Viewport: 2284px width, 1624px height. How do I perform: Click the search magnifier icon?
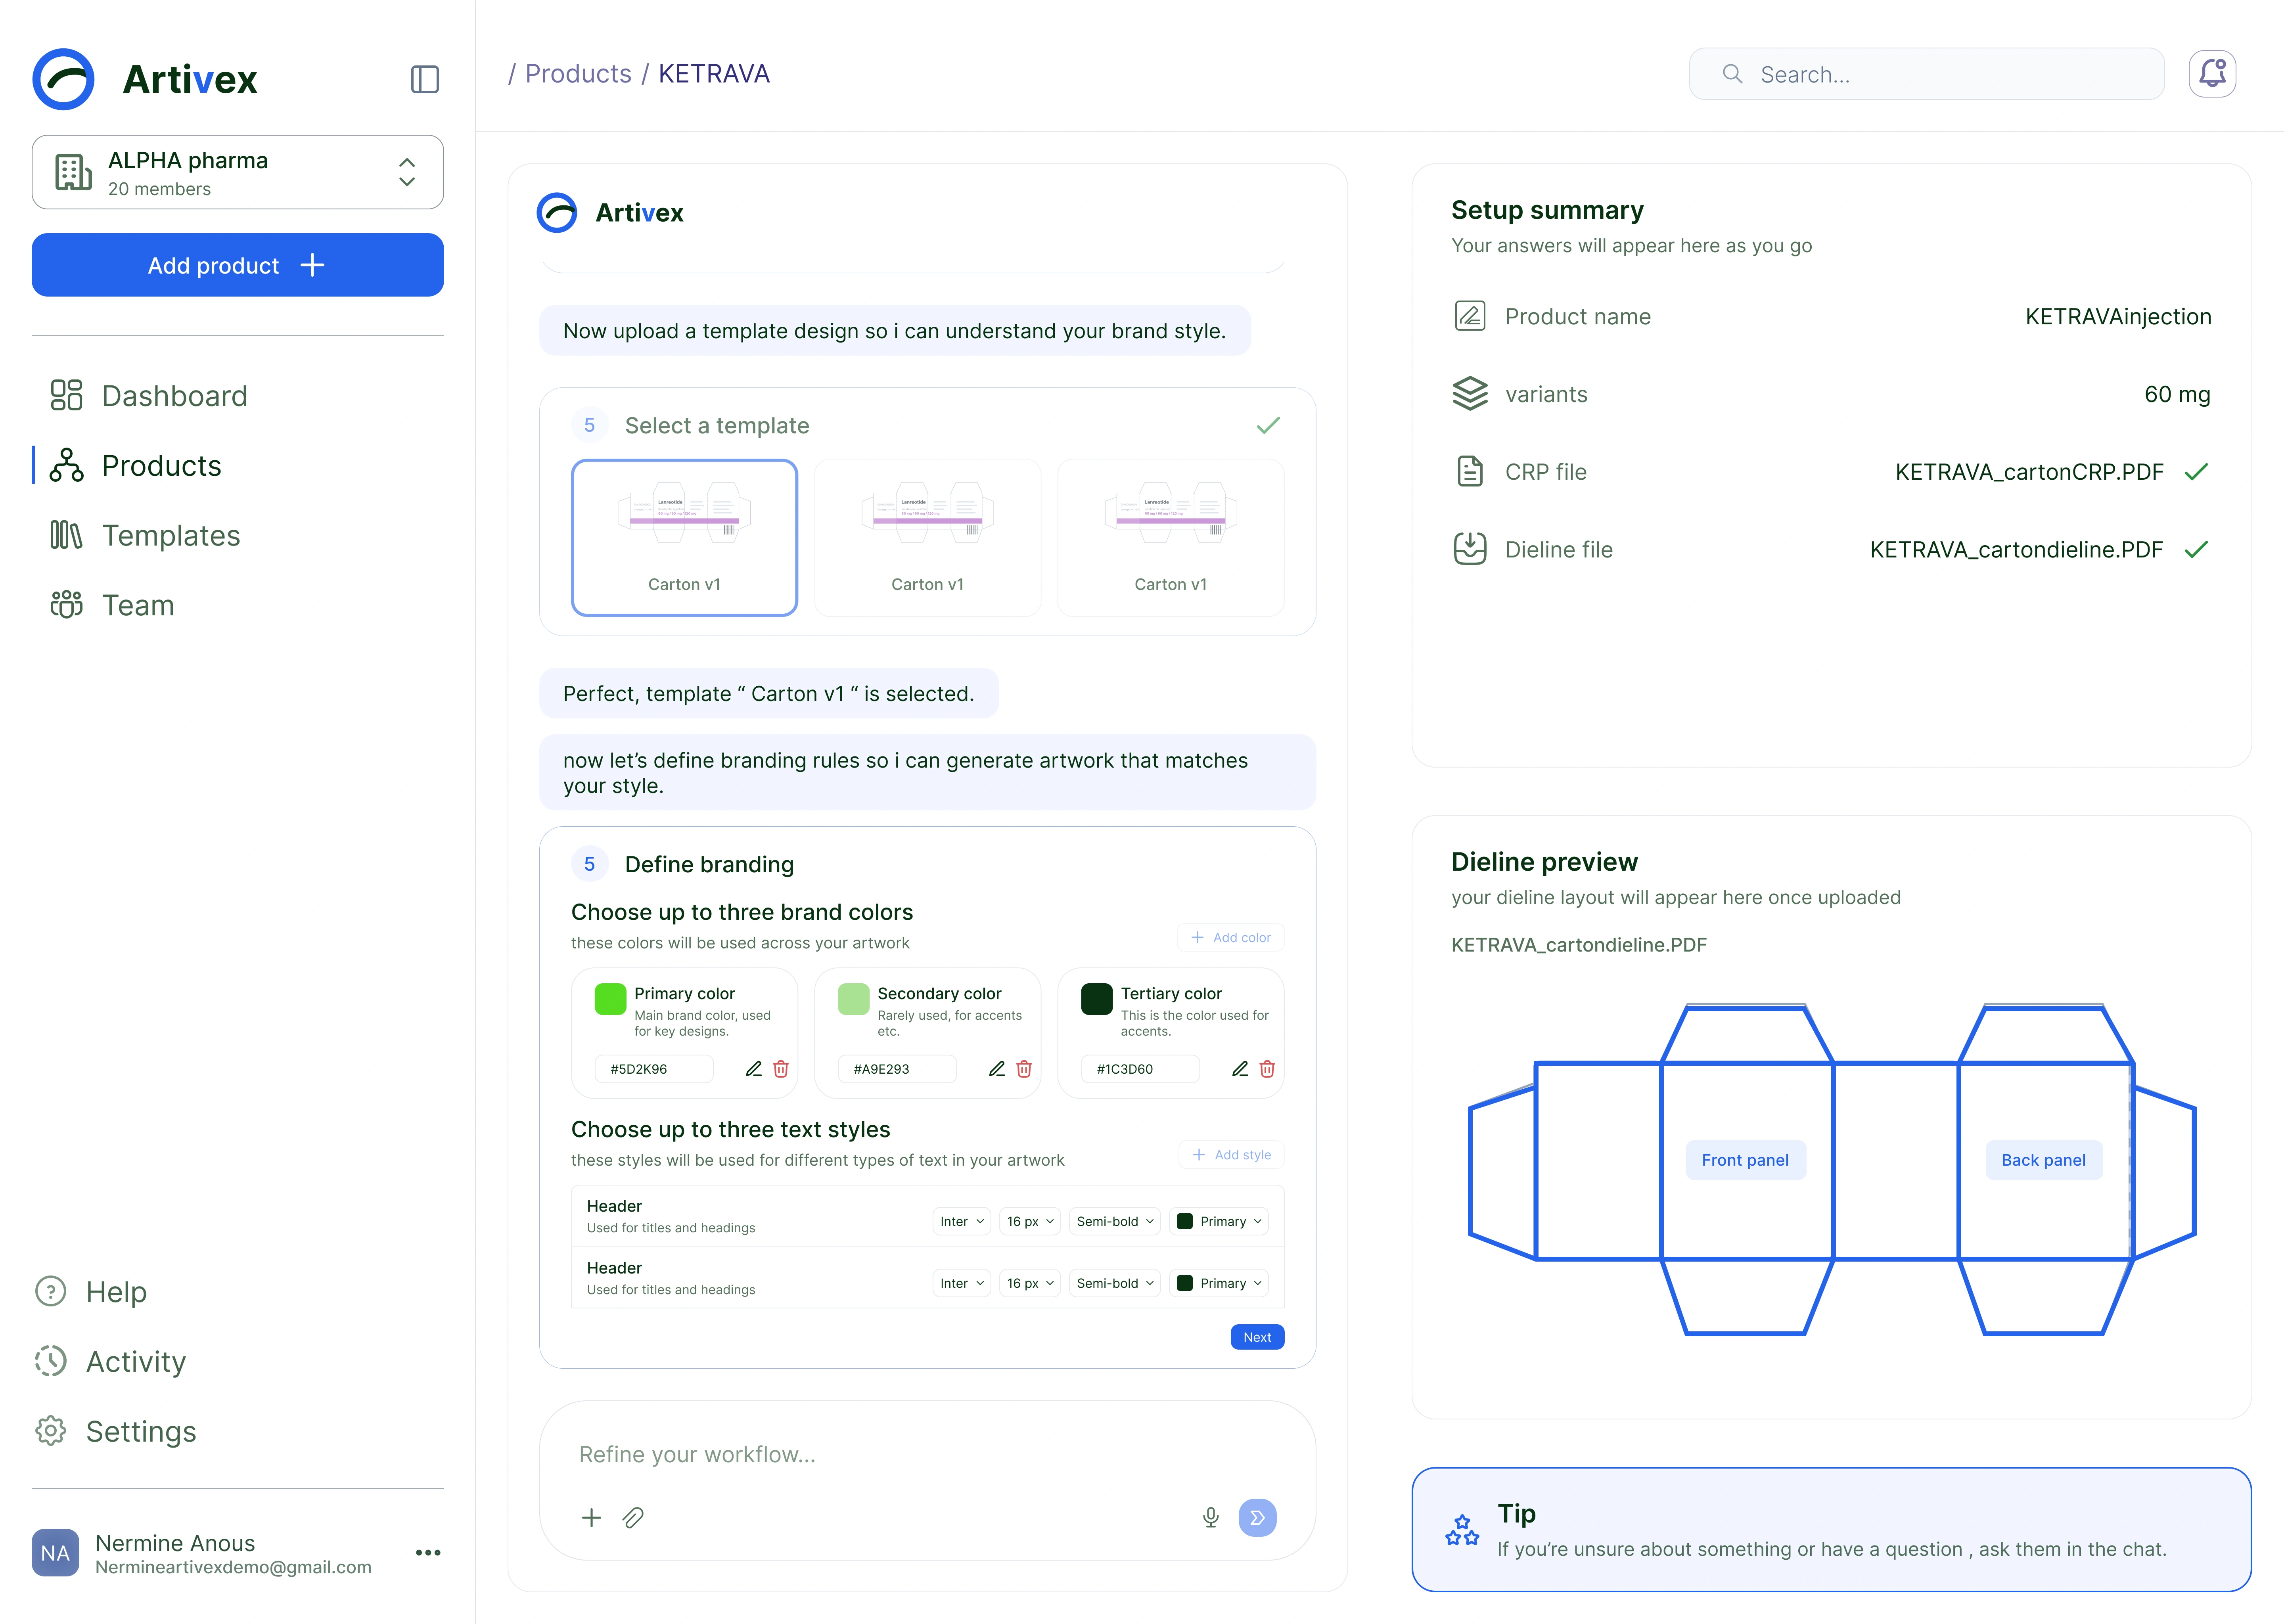1733,74
